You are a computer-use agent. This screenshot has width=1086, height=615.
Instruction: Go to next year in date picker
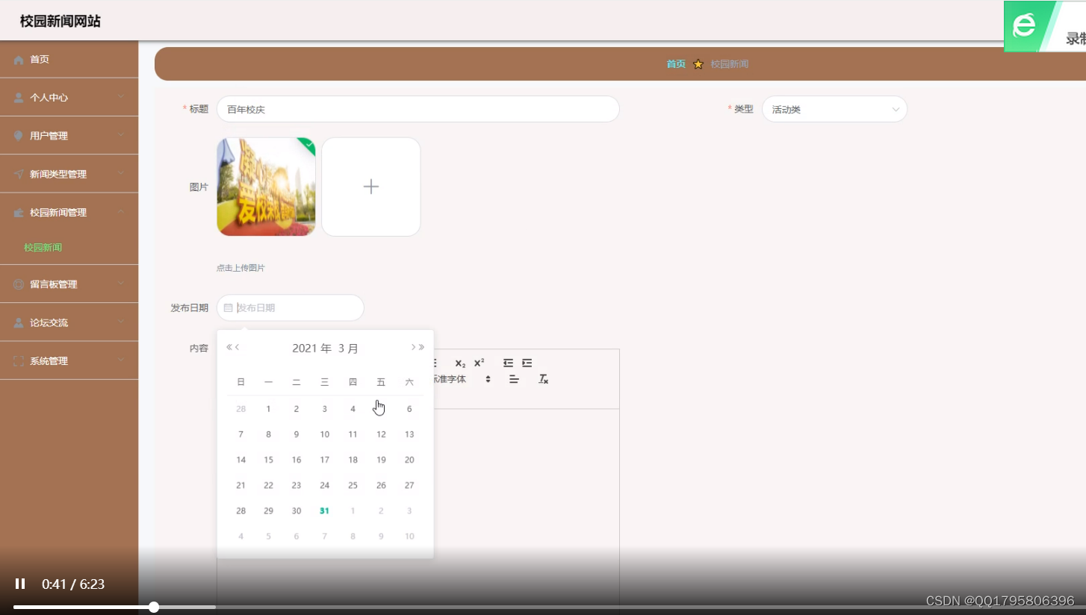pyautogui.click(x=421, y=347)
